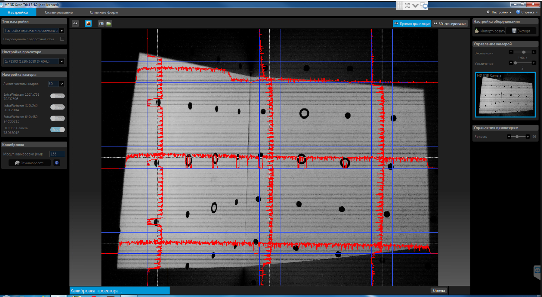
Task: Click the minus icon for Увеличение
Action: click(511, 63)
